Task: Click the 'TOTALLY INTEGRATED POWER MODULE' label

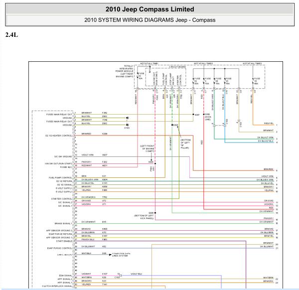Action: coord(125,71)
